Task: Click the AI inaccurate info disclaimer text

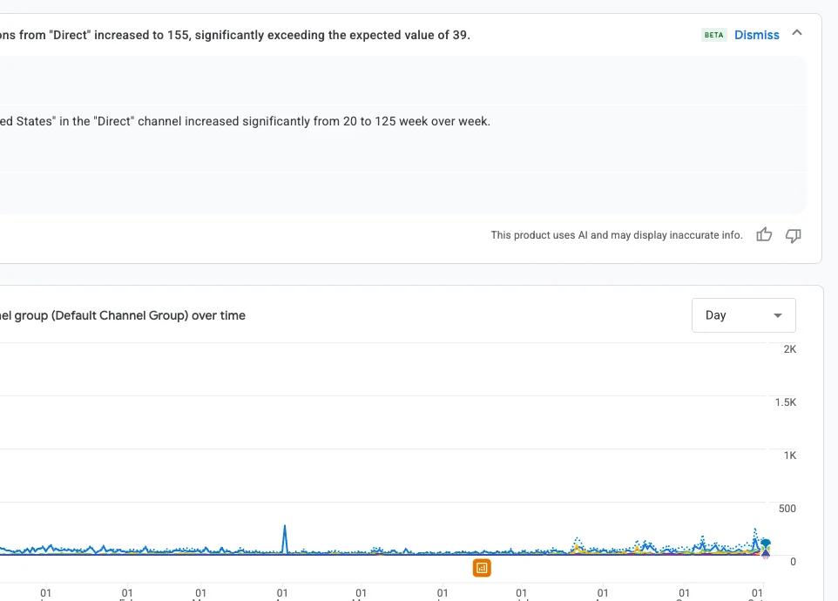Action: click(x=617, y=235)
